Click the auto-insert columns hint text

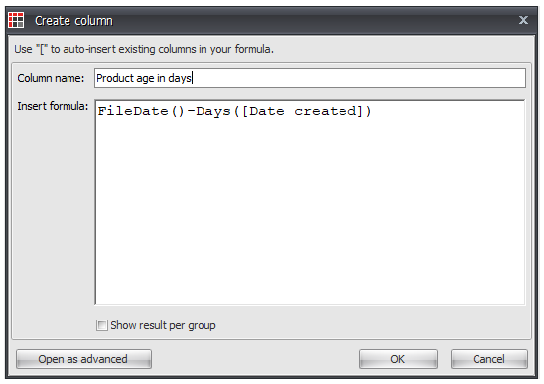(x=144, y=49)
